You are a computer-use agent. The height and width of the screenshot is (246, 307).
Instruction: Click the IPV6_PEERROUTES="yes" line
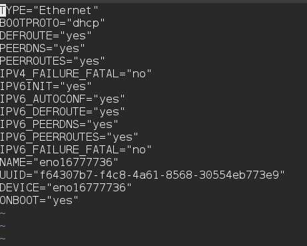[69, 137]
